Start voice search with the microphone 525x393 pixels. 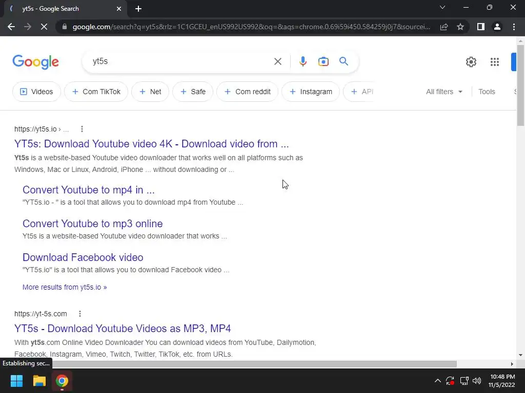click(x=302, y=61)
